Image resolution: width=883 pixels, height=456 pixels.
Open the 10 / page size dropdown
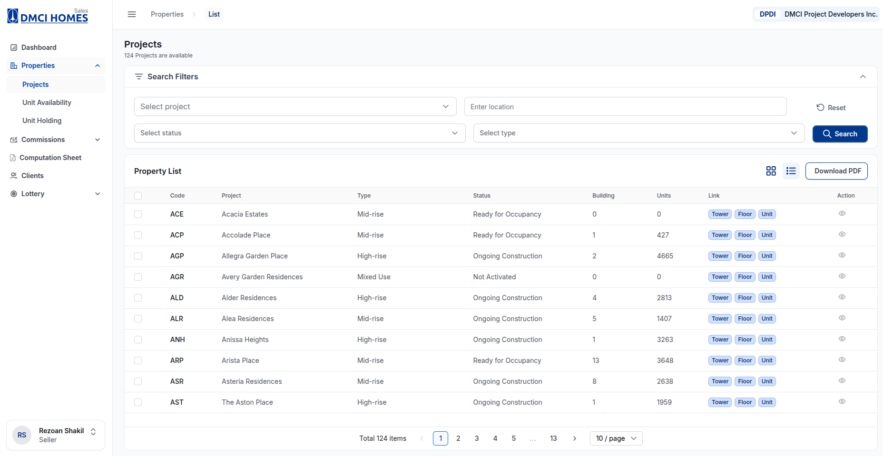coord(616,438)
